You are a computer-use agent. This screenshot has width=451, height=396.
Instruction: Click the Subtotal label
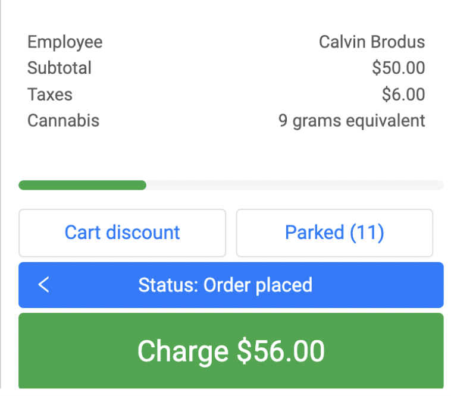(x=59, y=68)
